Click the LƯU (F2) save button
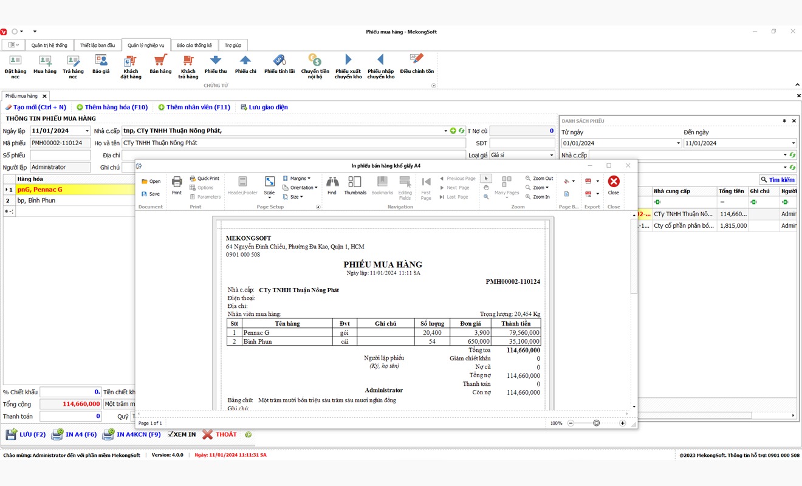802x486 pixels. coord(26,434)
